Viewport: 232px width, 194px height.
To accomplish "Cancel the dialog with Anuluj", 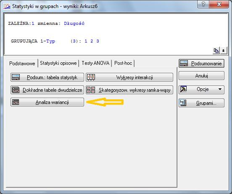I will click(x=201, y=76).
